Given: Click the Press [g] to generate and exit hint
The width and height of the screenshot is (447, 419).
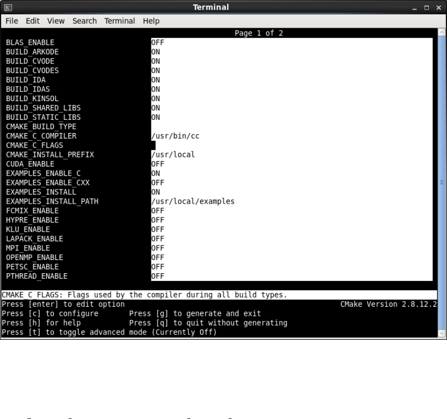Looking at the screenshot, I should point(195,314).
